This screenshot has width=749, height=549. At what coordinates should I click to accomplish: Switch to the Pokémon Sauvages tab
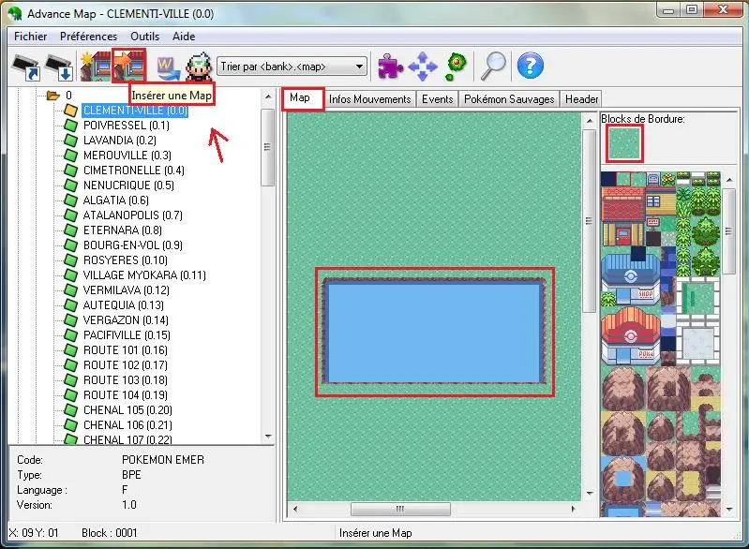coord(509,98)
